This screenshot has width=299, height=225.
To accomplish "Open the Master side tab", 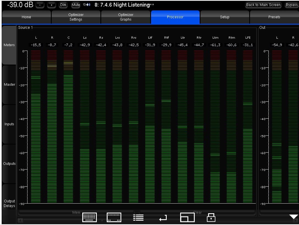I will coord(9,84).
